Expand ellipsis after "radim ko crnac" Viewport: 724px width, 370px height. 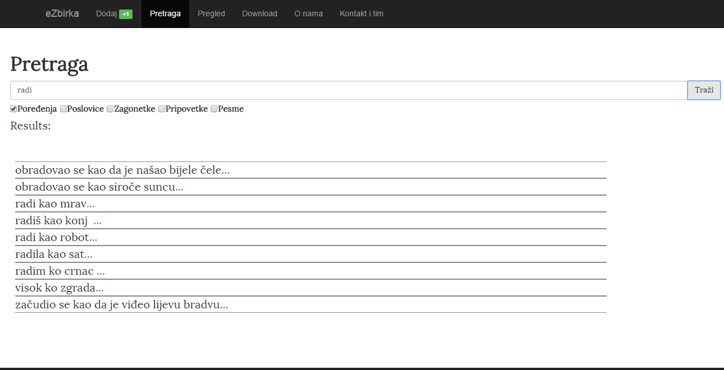click(x=101, y=271)
